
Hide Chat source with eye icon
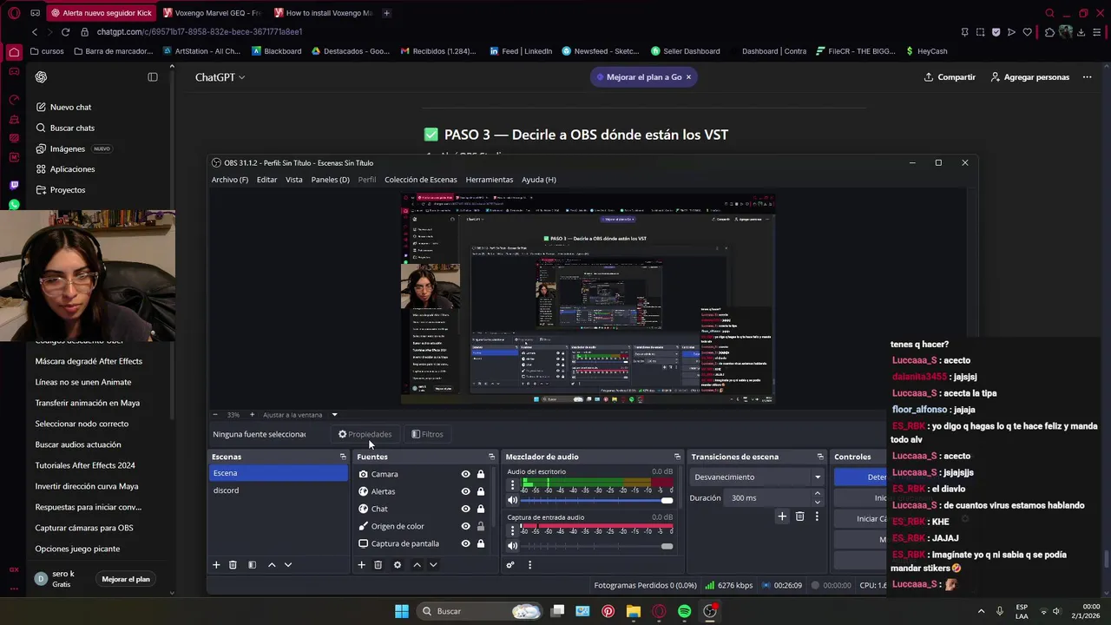tap(465, 509)
